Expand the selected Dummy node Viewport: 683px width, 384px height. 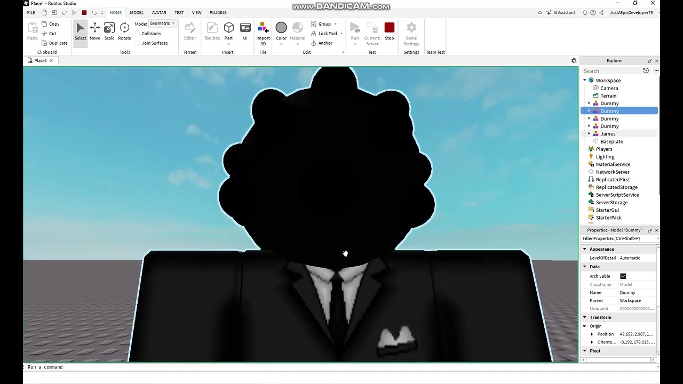click(589, 111)
